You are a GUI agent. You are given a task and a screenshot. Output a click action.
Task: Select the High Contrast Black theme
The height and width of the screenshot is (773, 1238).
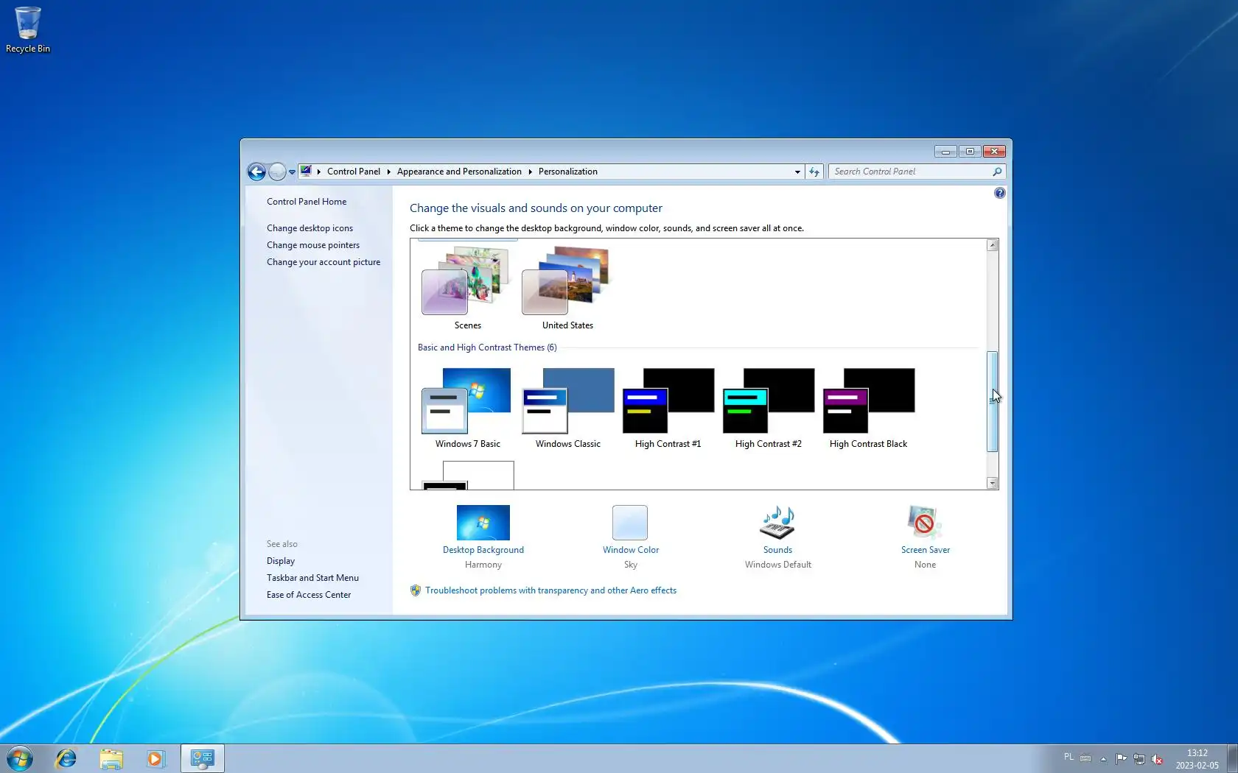868,409
